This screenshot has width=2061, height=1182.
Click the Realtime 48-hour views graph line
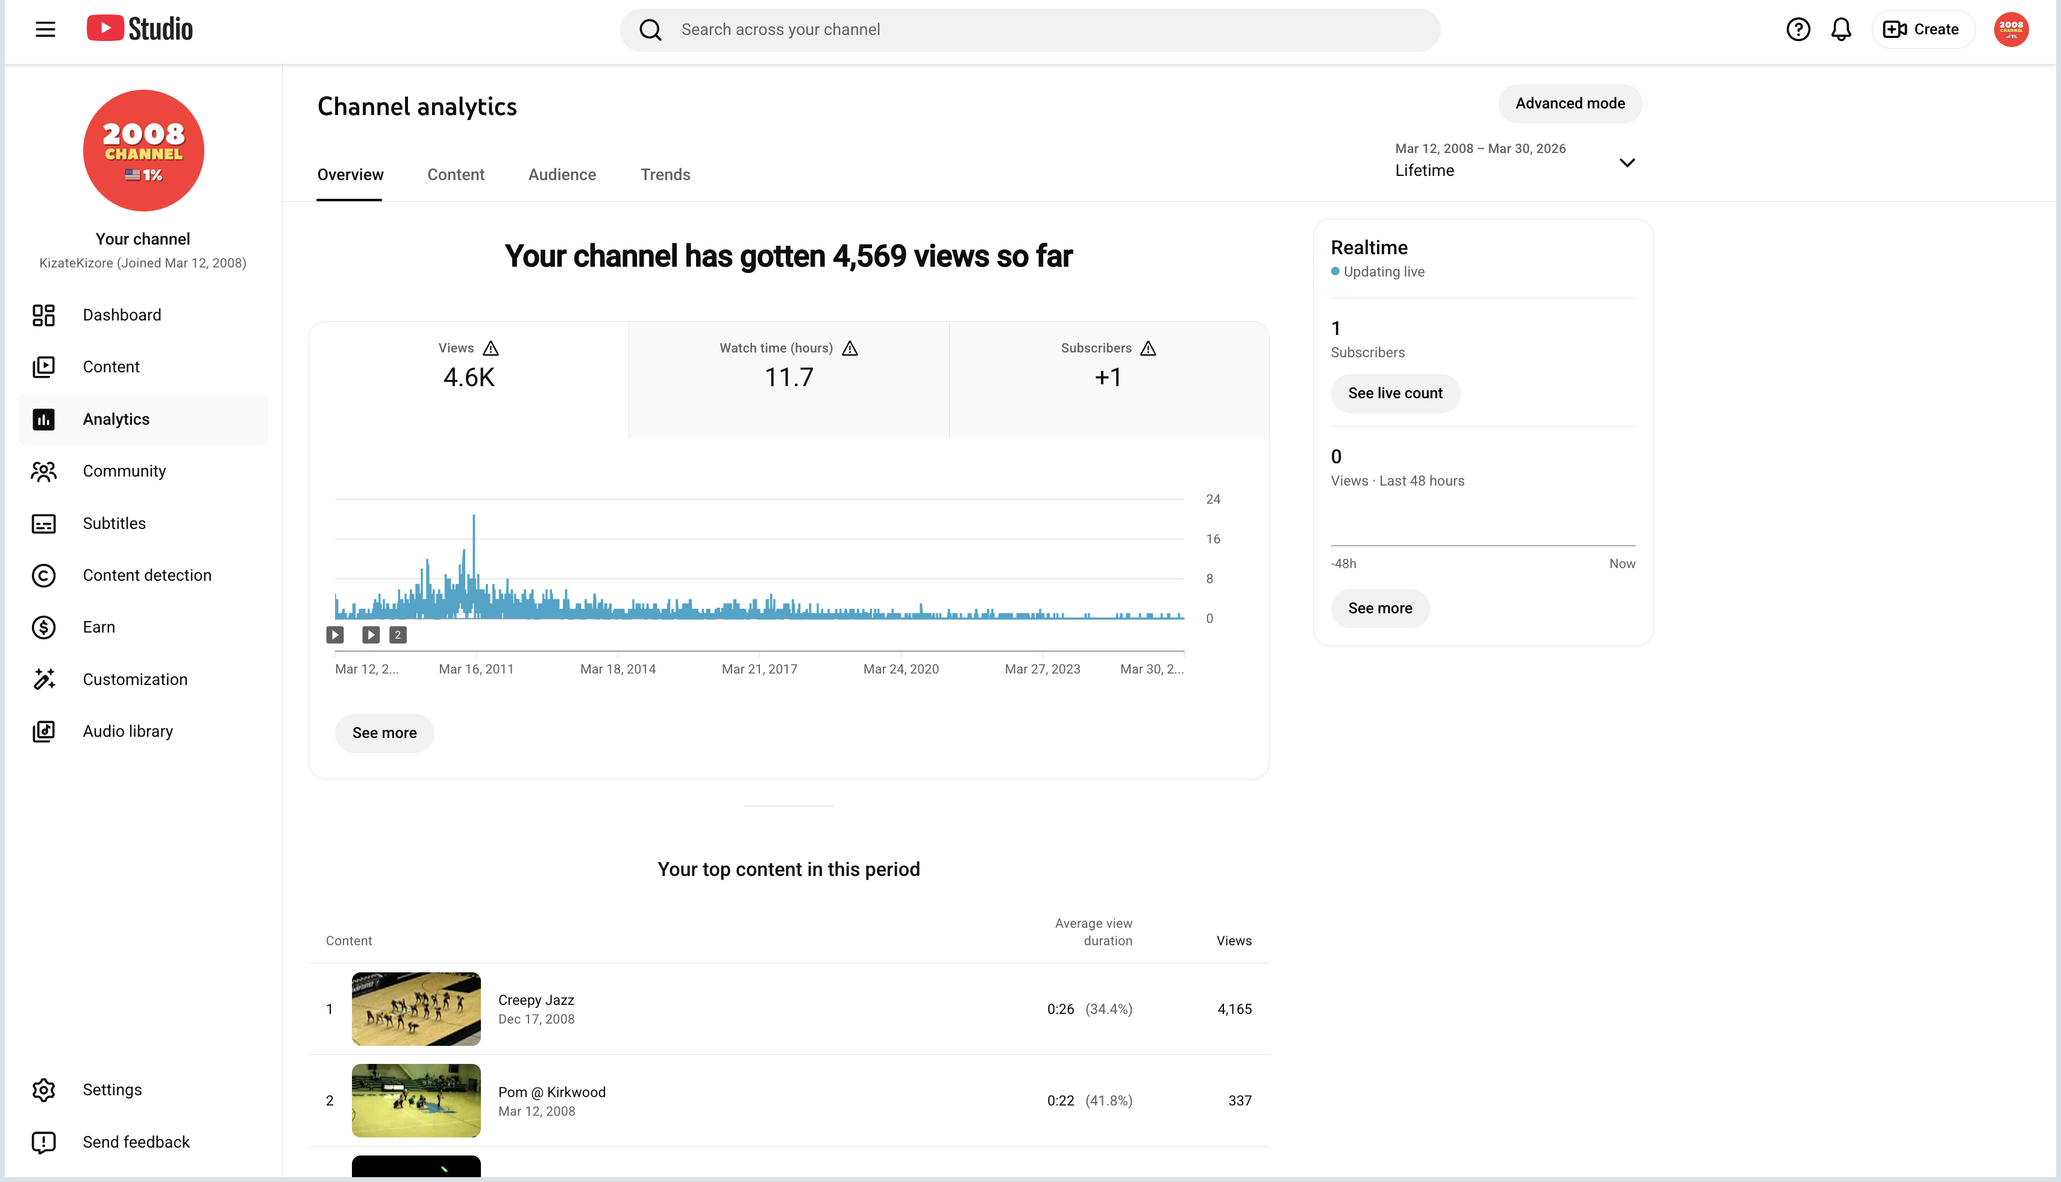(x=1482, y=546)
